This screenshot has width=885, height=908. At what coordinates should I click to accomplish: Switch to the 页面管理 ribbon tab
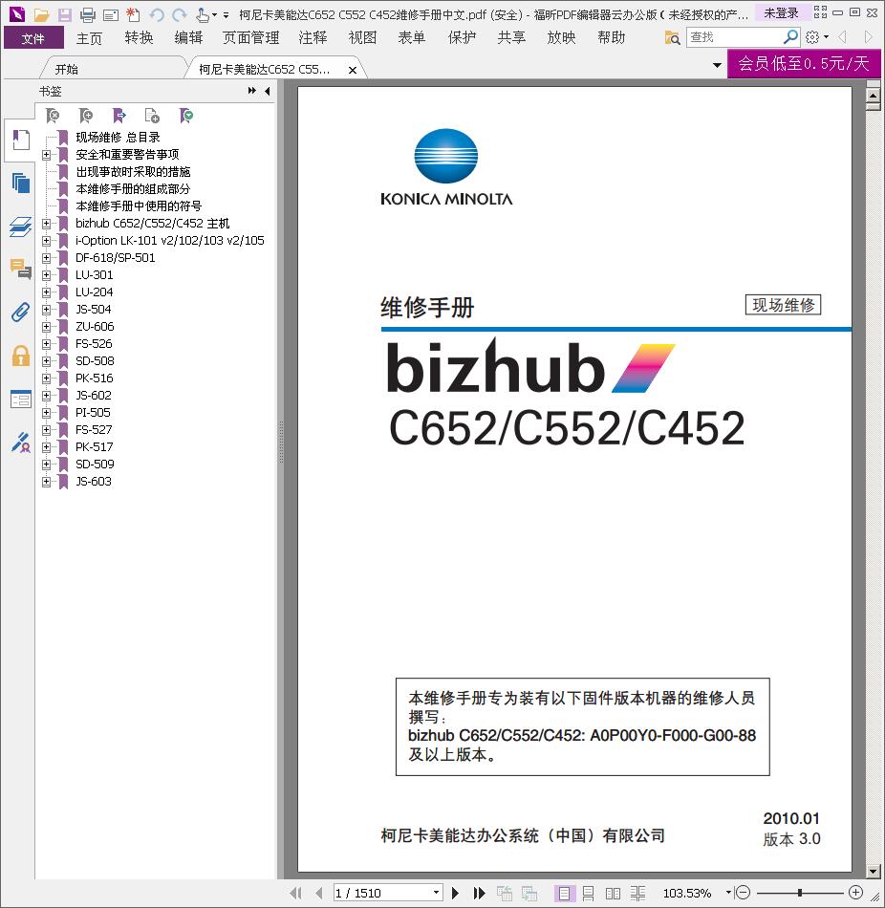pos(250,38)
